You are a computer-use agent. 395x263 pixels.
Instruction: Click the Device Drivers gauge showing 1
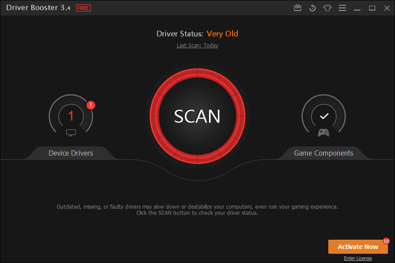pyautogui.click(x=71, y=115)
